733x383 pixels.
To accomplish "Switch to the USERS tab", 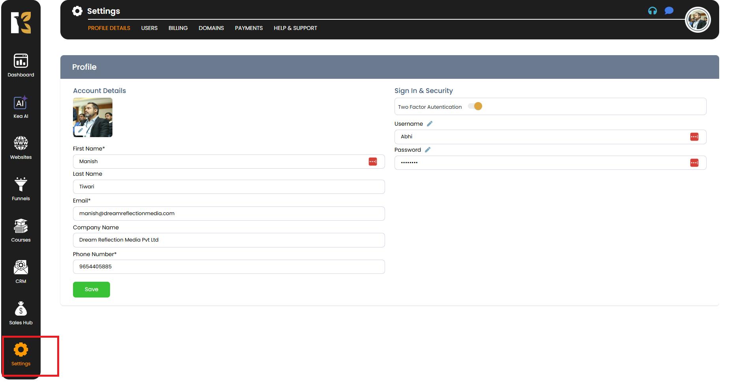I will click(x=149, y=28).
